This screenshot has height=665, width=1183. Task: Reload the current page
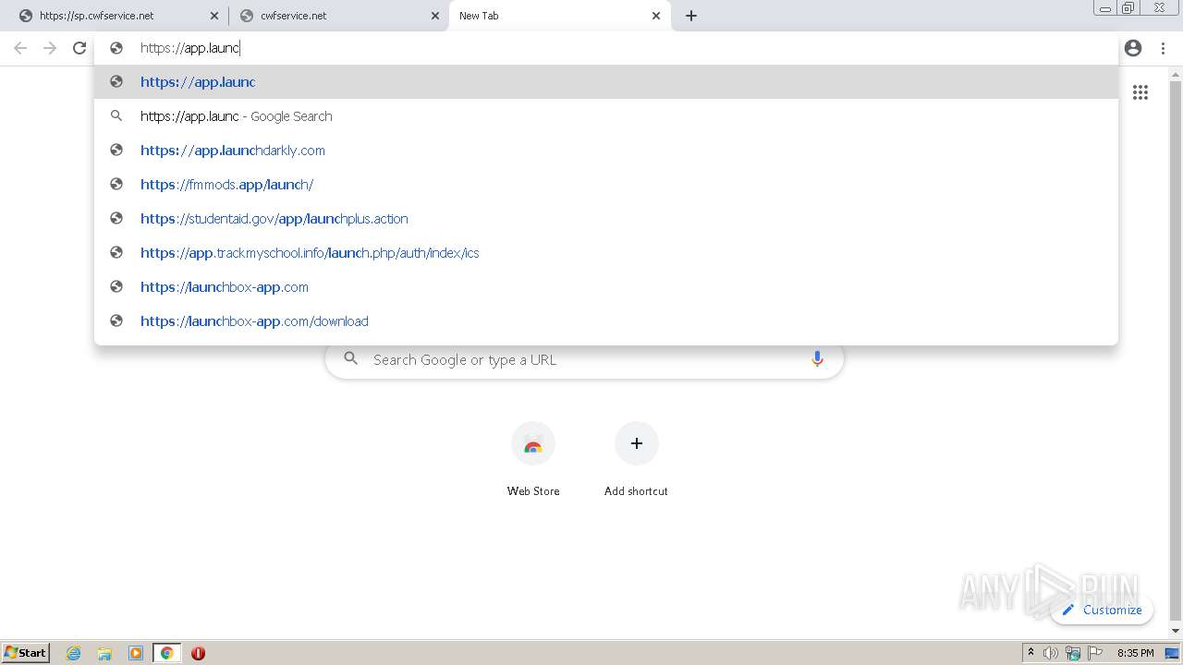(79, 48)
